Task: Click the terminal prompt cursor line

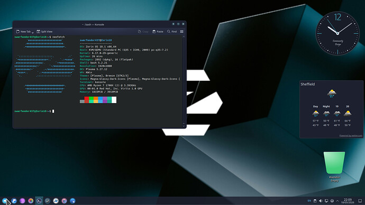Action: (x=34, y=111)
